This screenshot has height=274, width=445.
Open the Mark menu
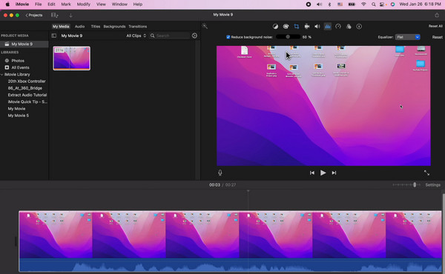click(x=66, y=4)
